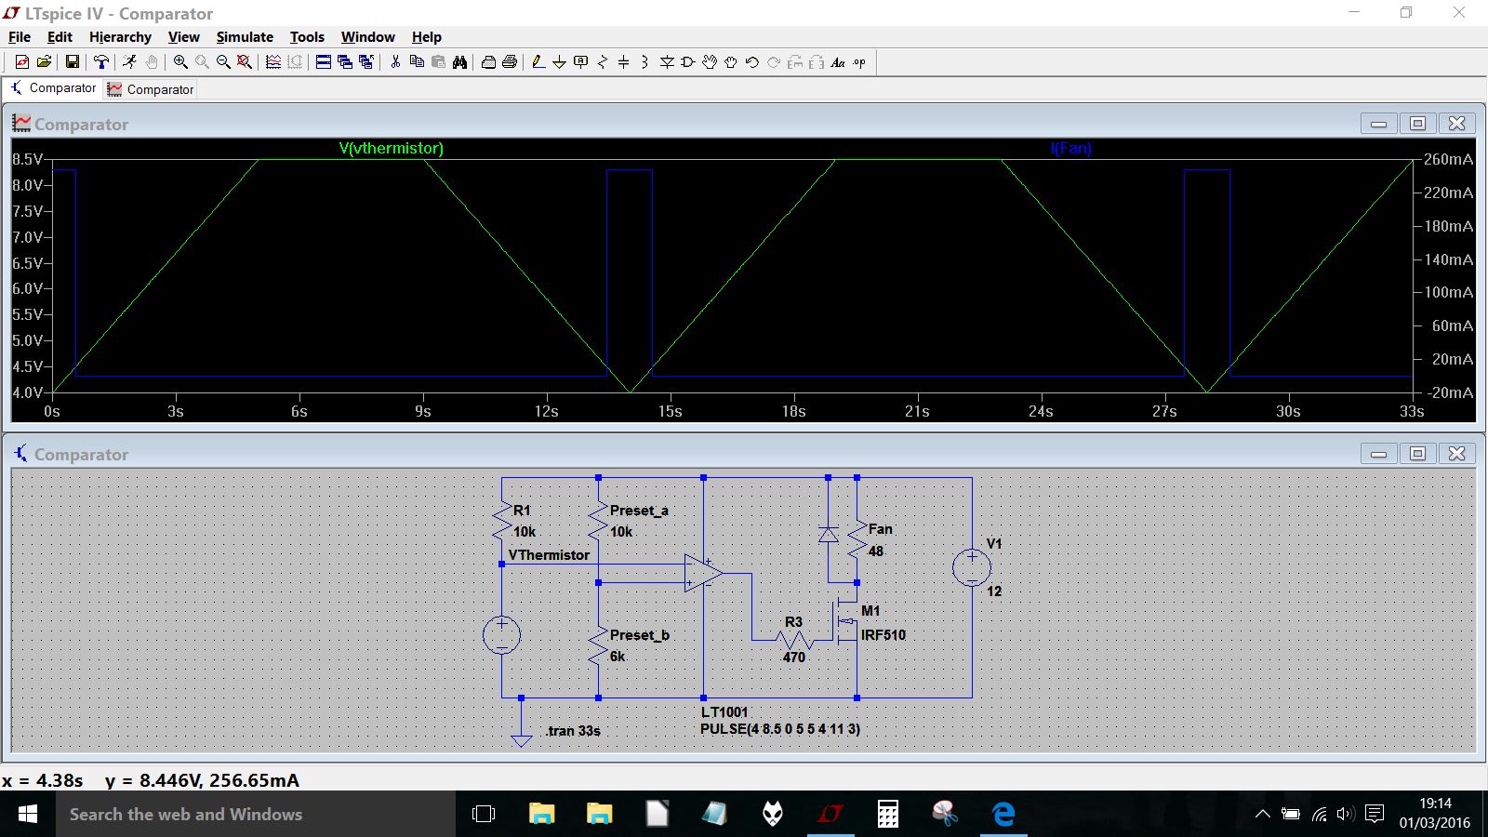Cascade windows using the cascade icon
The height and width of the screenshot is (837, 1488).
[345, 62]
